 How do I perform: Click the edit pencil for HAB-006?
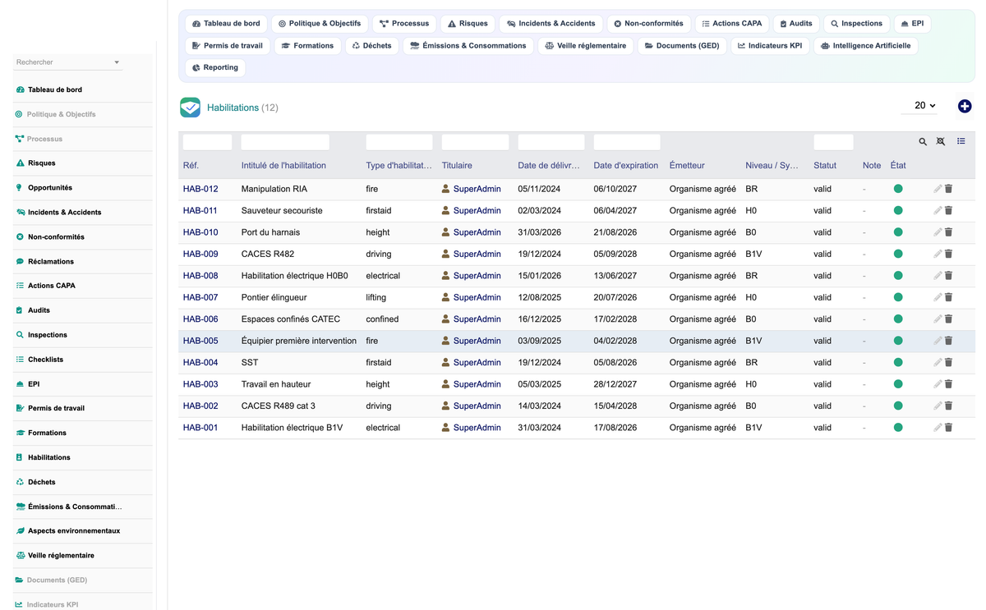pyautogui.click(x=938, y=319)
